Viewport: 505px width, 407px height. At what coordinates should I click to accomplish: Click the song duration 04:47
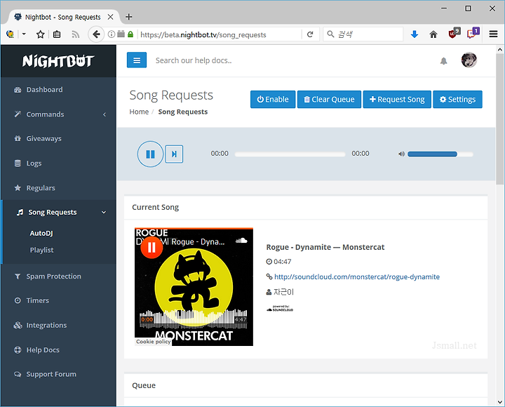point(282,262)
